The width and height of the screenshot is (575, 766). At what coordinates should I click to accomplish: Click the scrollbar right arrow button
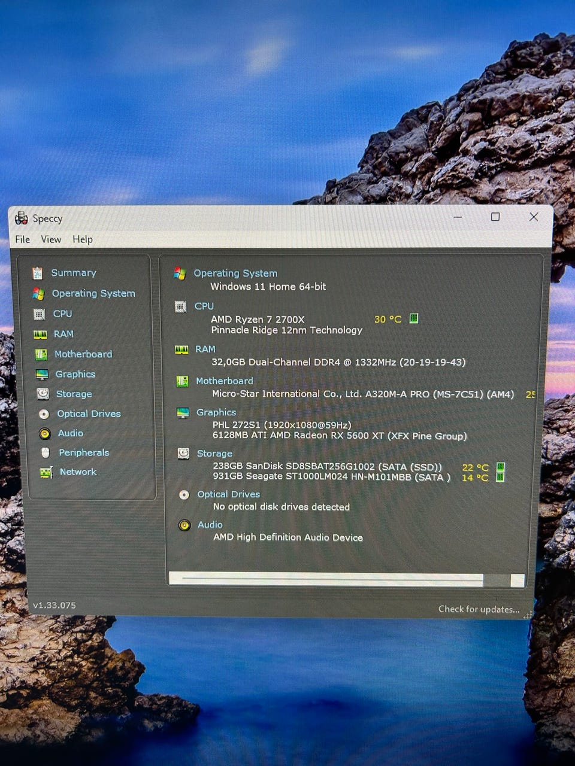517,580
